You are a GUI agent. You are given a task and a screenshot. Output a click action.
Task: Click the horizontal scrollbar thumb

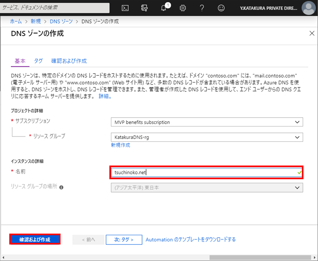[260, 257]
